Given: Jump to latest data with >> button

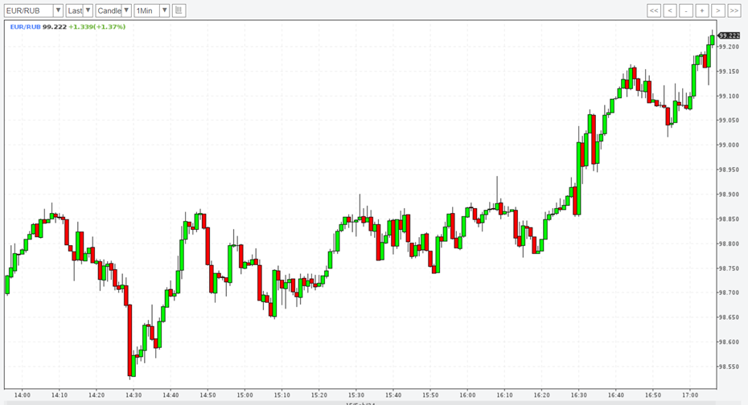Looking at the screenshot, I should tap(734, 10).
